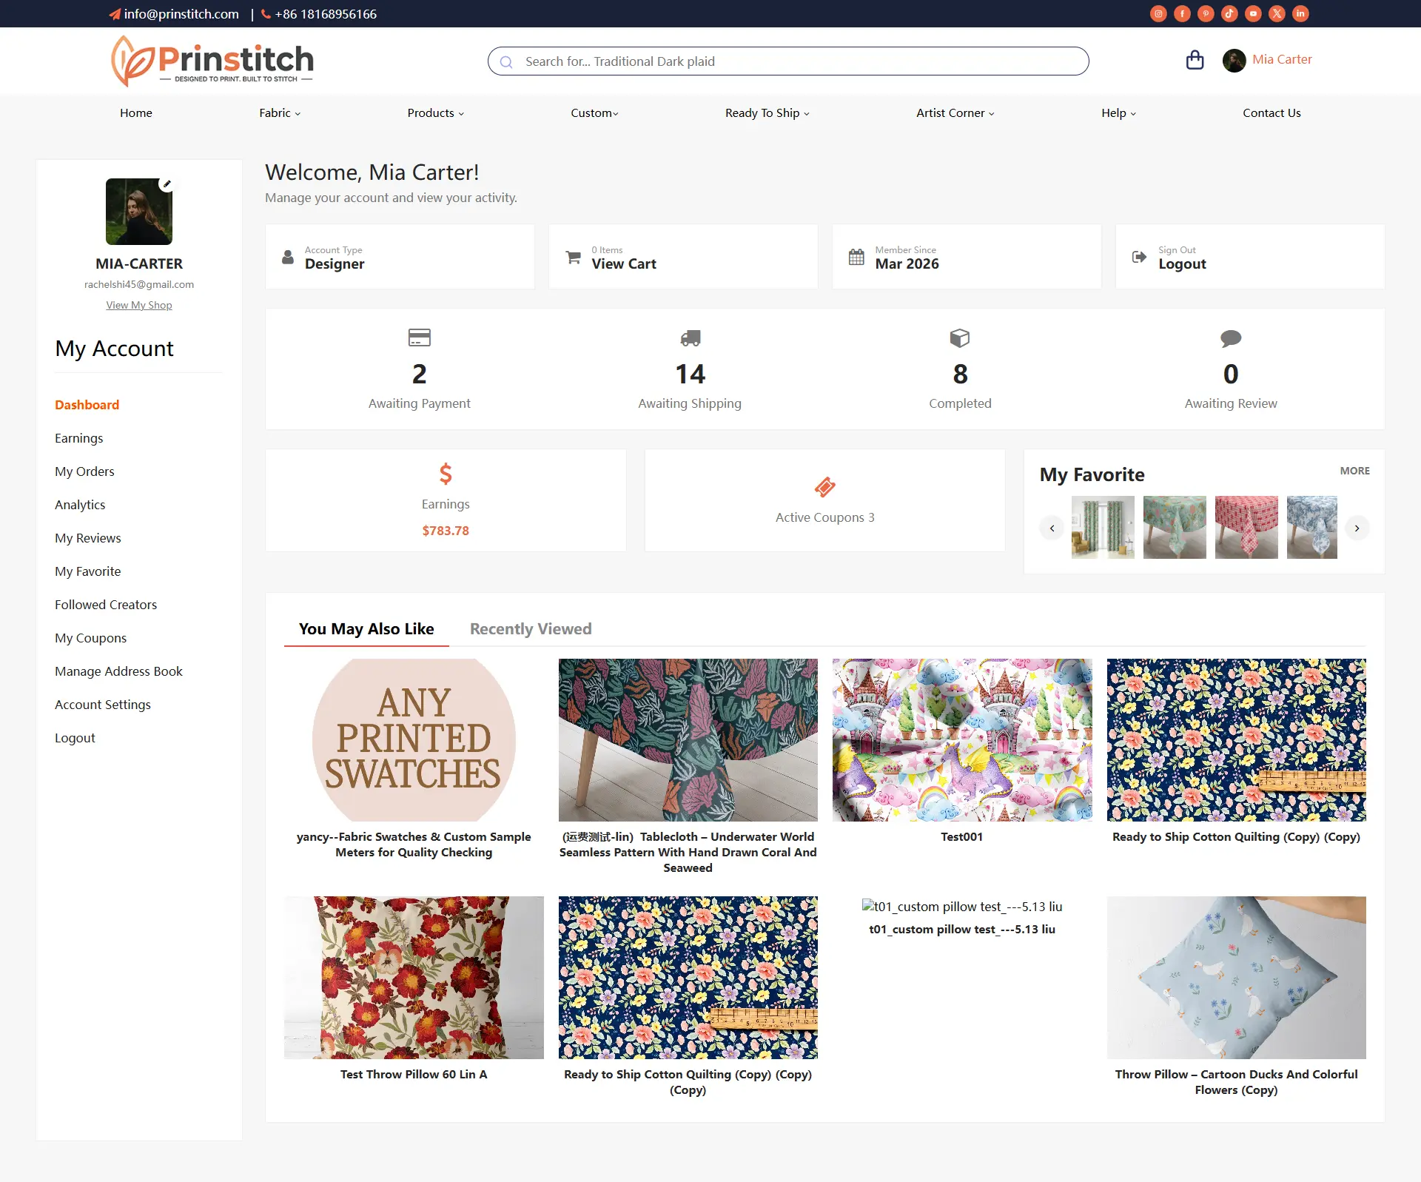1421x1182 pixels.
Task: Open the shopping bag cart icon
Action: [x=1195, y=60]
